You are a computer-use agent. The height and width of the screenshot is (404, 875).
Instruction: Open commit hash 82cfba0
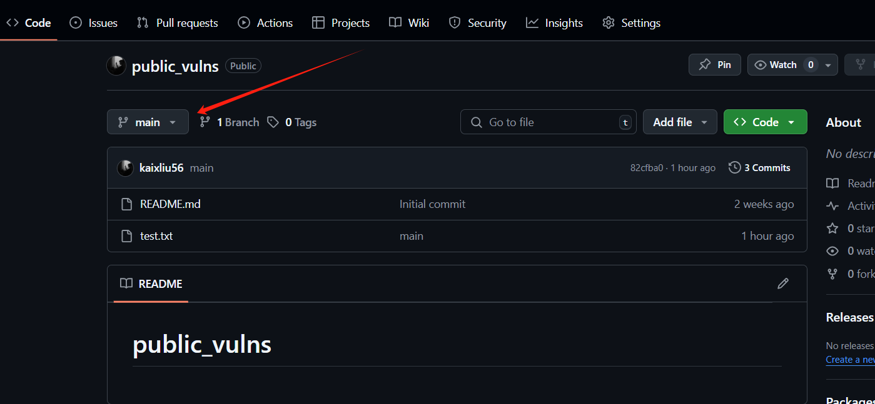[647, 168]
